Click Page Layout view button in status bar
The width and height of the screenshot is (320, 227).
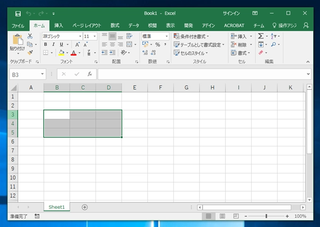click(222, 216)
